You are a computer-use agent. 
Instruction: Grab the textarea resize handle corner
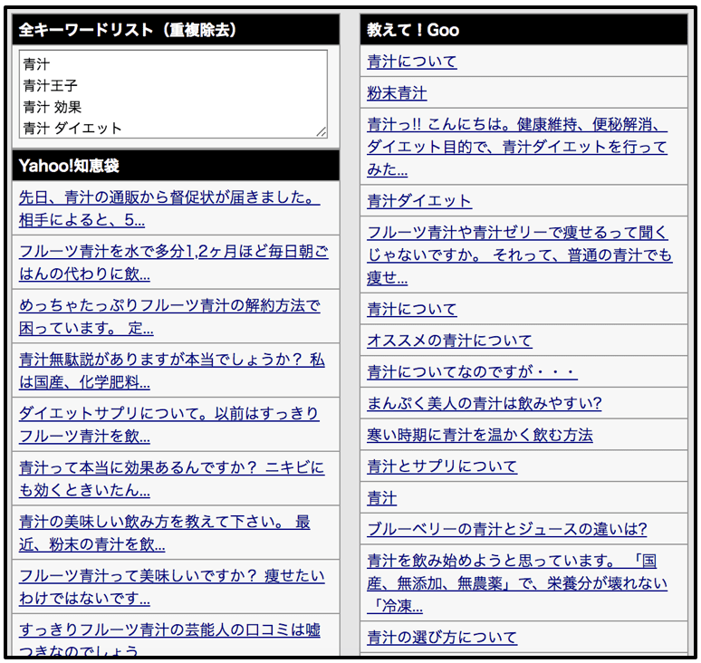[322, 132]
